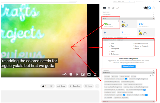Screen dimensions: 160x103
Task: Click the eye icon beside SEO score
Action: tap(118, 21)
